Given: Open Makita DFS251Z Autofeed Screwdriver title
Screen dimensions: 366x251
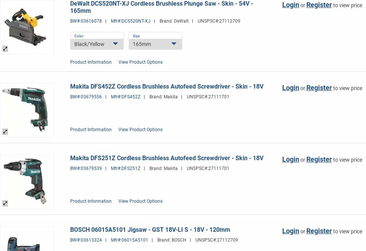Looking at the screenshot, I should pos(167,158).
